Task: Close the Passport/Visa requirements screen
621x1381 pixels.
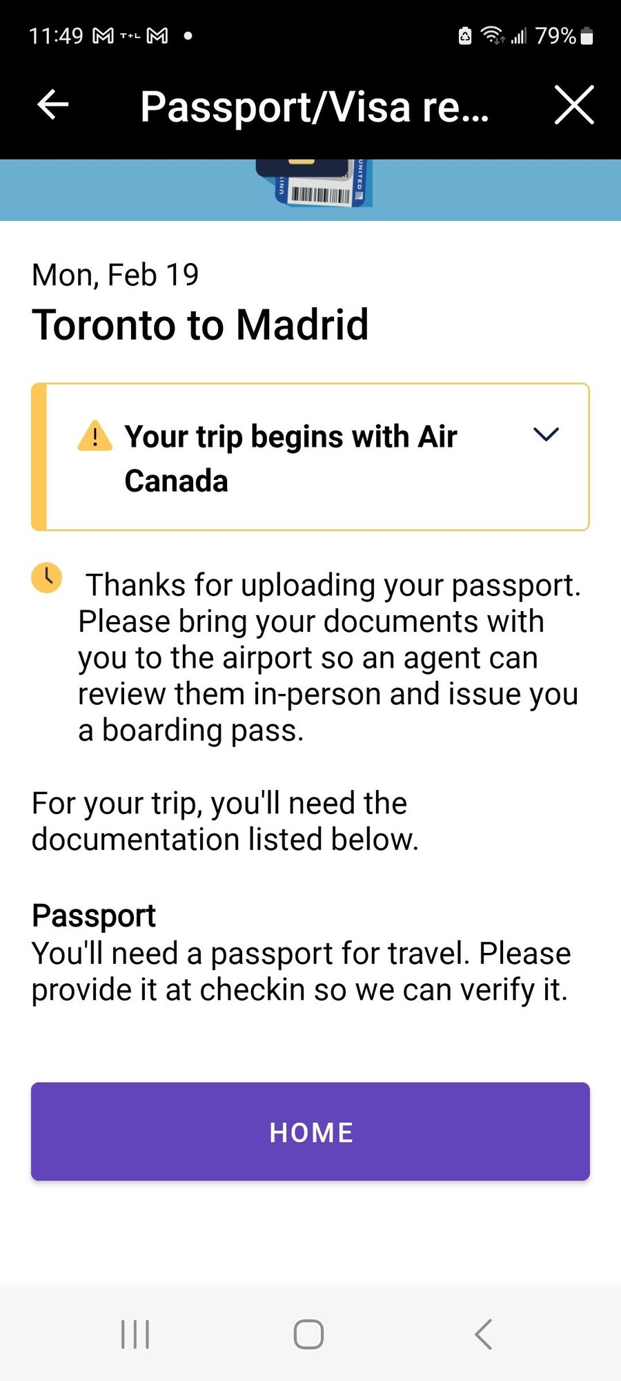Action: (575, 105)
